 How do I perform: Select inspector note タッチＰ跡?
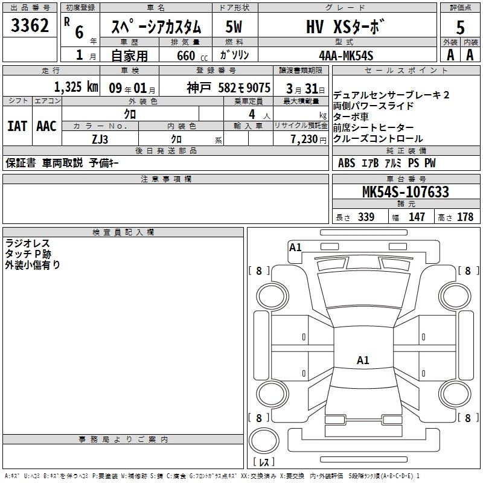28,254
